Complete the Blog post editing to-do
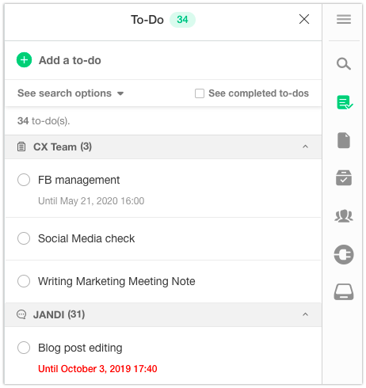 pyautogui.click(x=24, y=348)
